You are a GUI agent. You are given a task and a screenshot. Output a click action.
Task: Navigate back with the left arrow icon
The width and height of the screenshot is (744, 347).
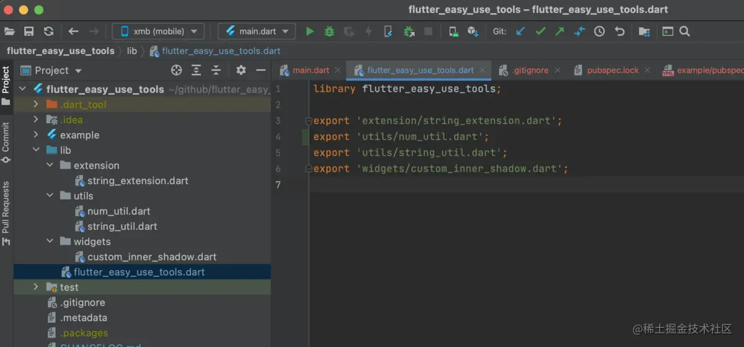[74, 31]
